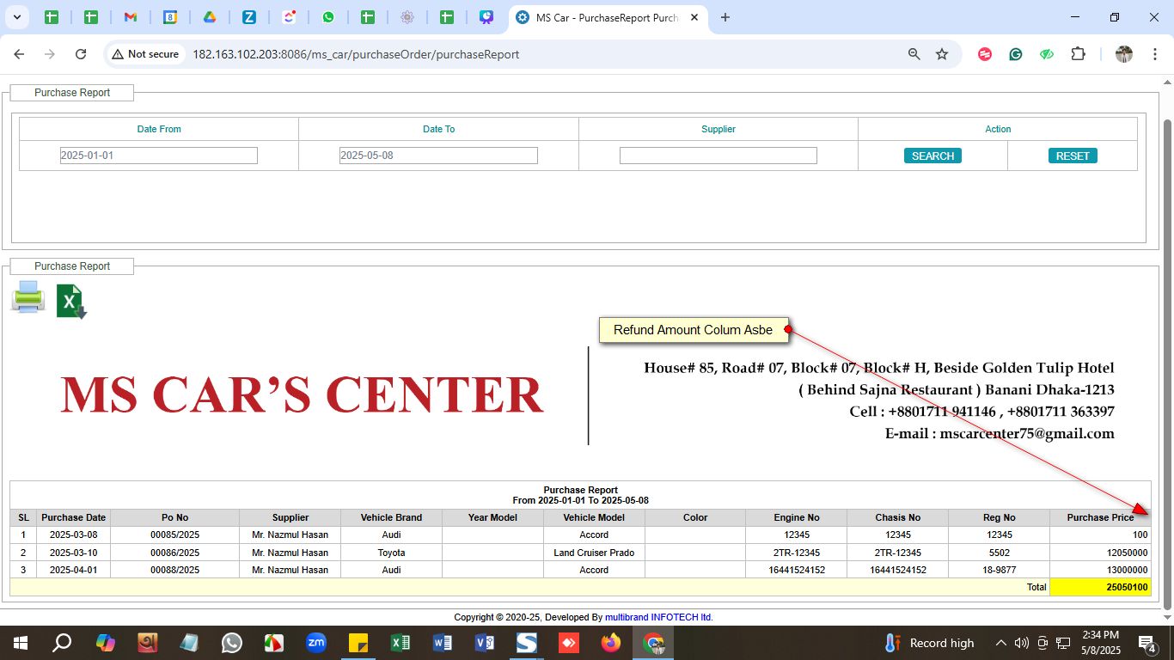The height and width of the screenshot is (660, 1174).
Task: Close the MS Car PurchaseReport tab
Action: [x=694, y=17]
